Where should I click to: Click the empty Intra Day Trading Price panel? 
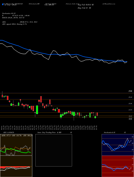[54, 150]
